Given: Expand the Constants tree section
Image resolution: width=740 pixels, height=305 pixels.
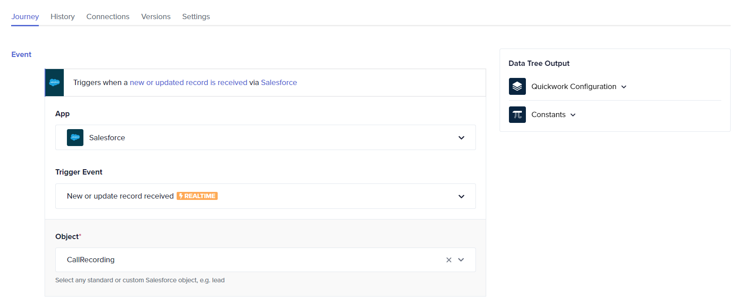Looking at the screenshot, I should (573, 115).
